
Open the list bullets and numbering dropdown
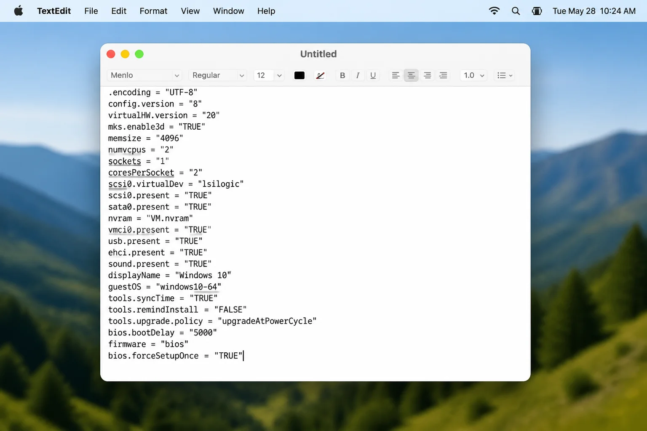point(505,75)
